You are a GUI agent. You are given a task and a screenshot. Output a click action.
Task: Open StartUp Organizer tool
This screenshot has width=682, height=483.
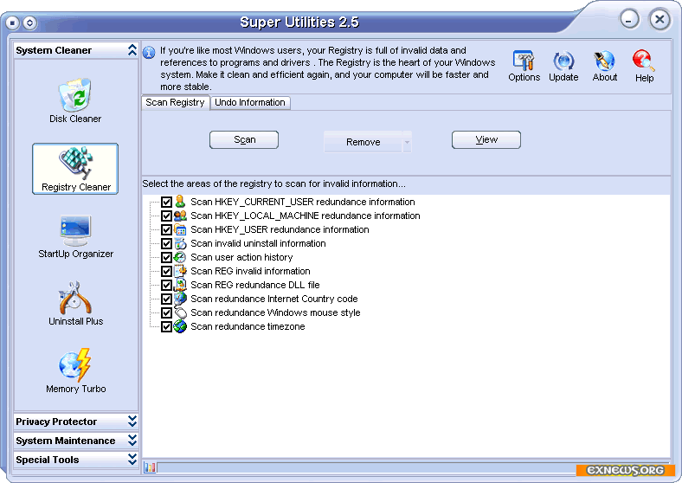point(75,236)
